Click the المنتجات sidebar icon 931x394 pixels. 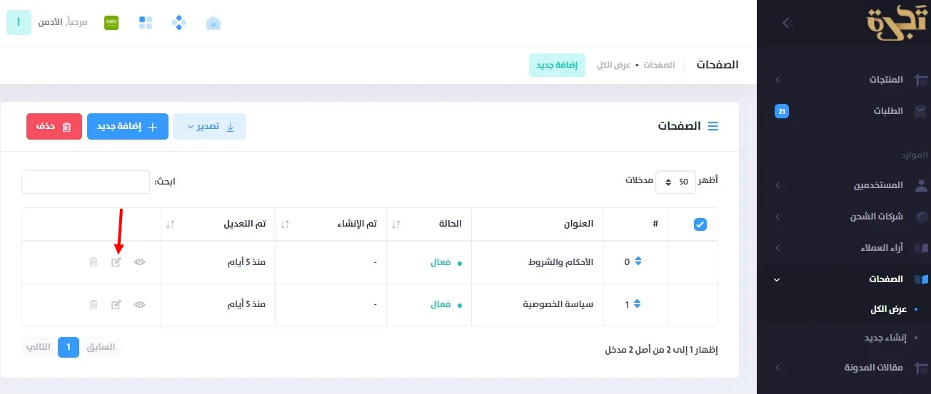point(921,80)
